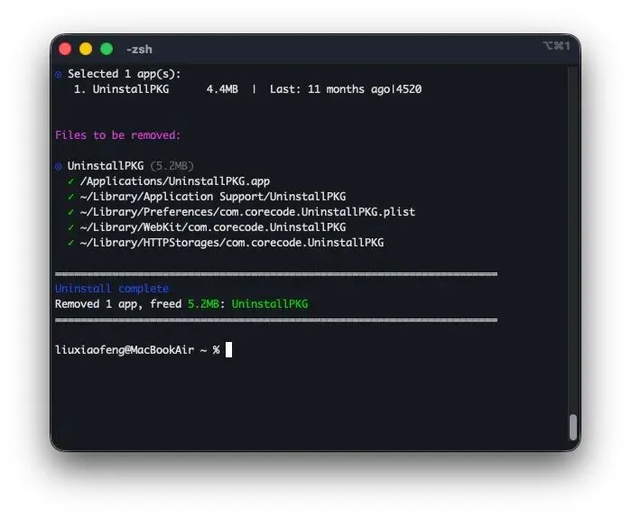Click the block cursor at the prompt

228,349
